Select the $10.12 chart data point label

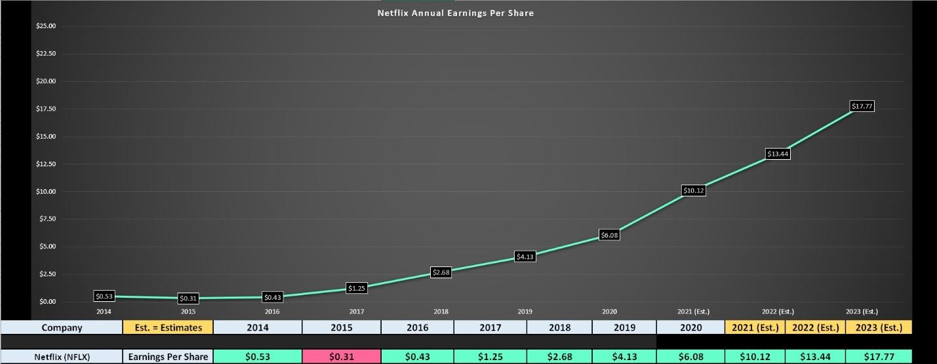tap(694, 191)
